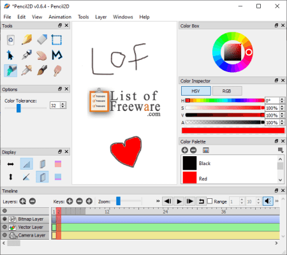Switch Color Inspector to HSV

coord(196,91)
